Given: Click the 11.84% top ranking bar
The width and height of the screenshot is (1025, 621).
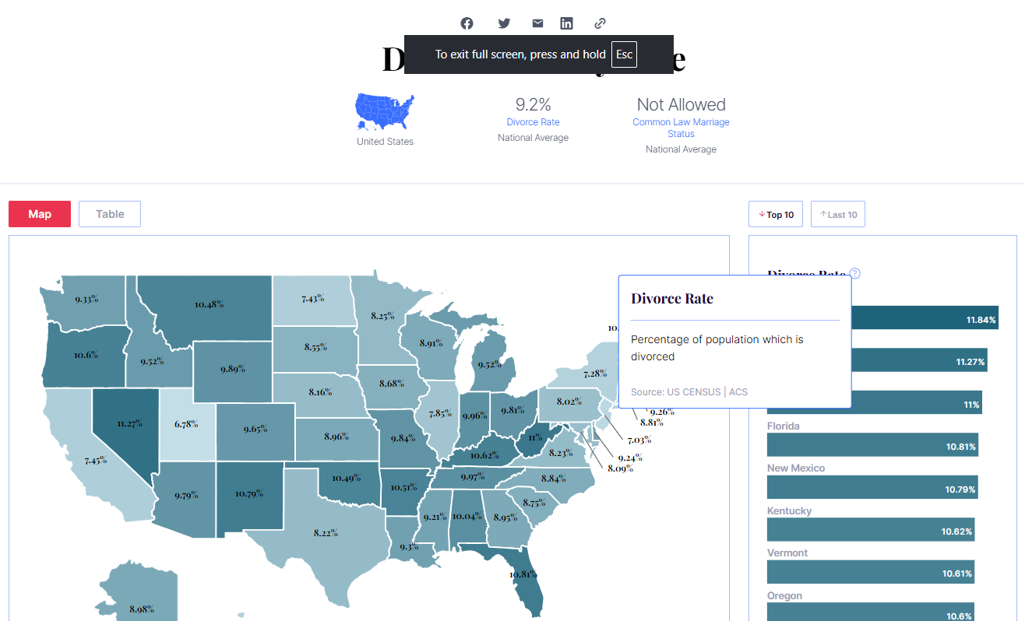Looking at the screenshot, I should [924, 318].
